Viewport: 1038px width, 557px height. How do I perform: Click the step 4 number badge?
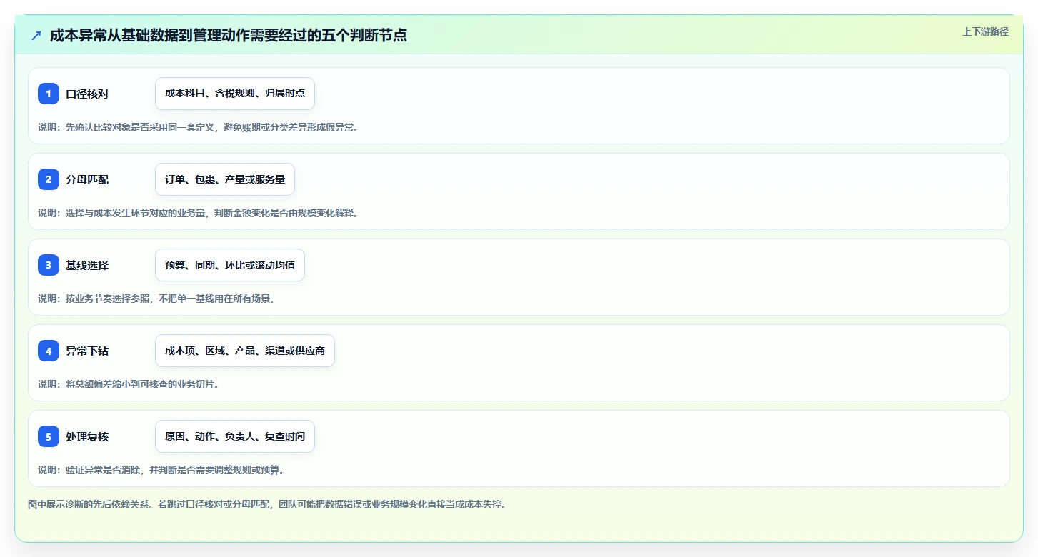(x=49, y=351)
